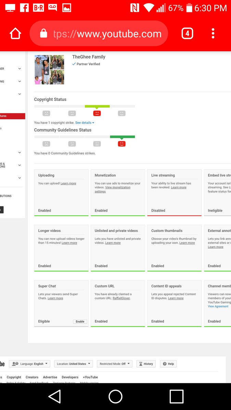Click neutral face under Community Guidelines Status
Image resolution: width=231 pixels, height=410 pixels.
(97, 144)
